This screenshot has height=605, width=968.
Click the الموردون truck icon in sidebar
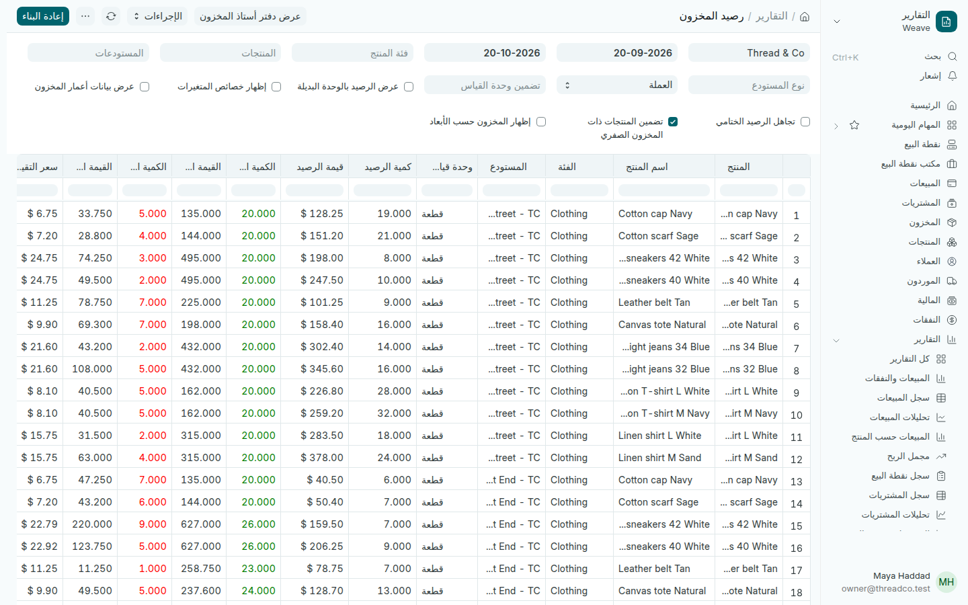[952, 281]
